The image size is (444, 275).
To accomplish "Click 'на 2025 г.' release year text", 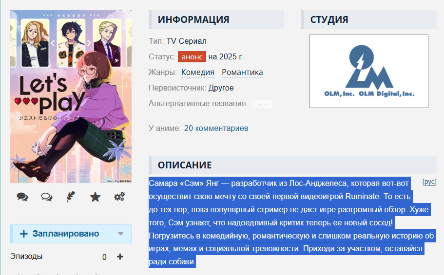I will tap(226, 57).
